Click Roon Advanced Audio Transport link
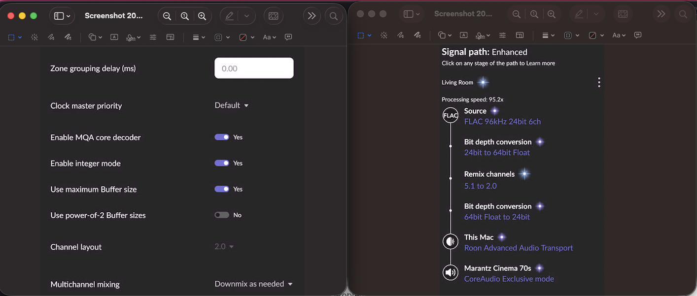Viewport: 697px width, 296px height. pyautogui.click(x=518, y=248)
